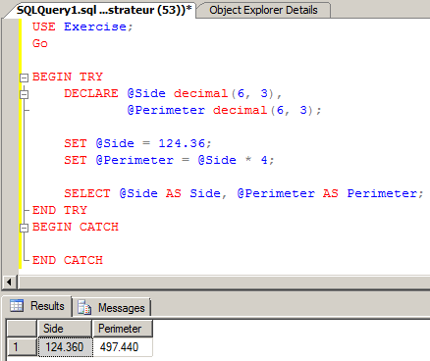Viewport: 430px width, 361px height.
Task: Click the 124.360 Side result cell
Action: (65, 347)
